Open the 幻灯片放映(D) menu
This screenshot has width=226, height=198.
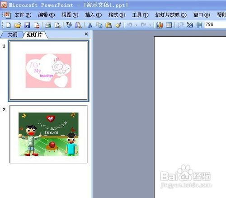(171, 15)
